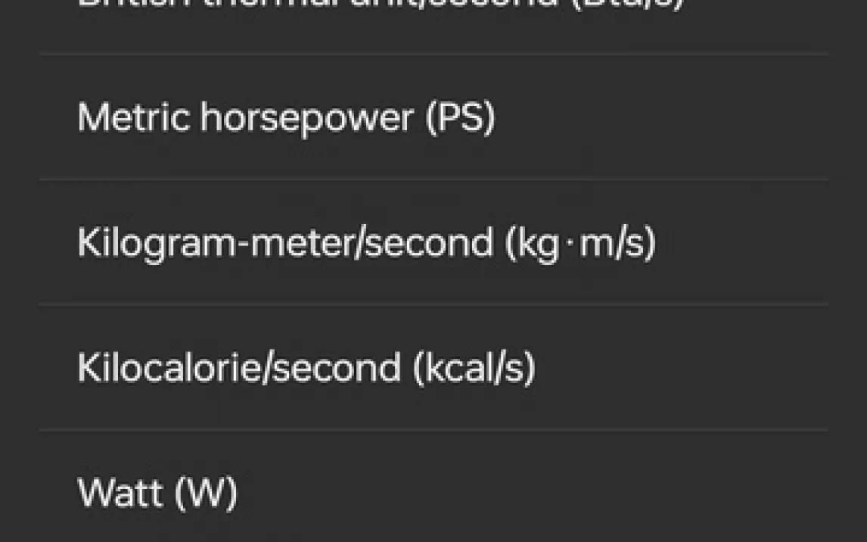Click the 'Kilogram-meter/second' label text
The height and width of the screenshot is (542, 867).
[284, 243]
